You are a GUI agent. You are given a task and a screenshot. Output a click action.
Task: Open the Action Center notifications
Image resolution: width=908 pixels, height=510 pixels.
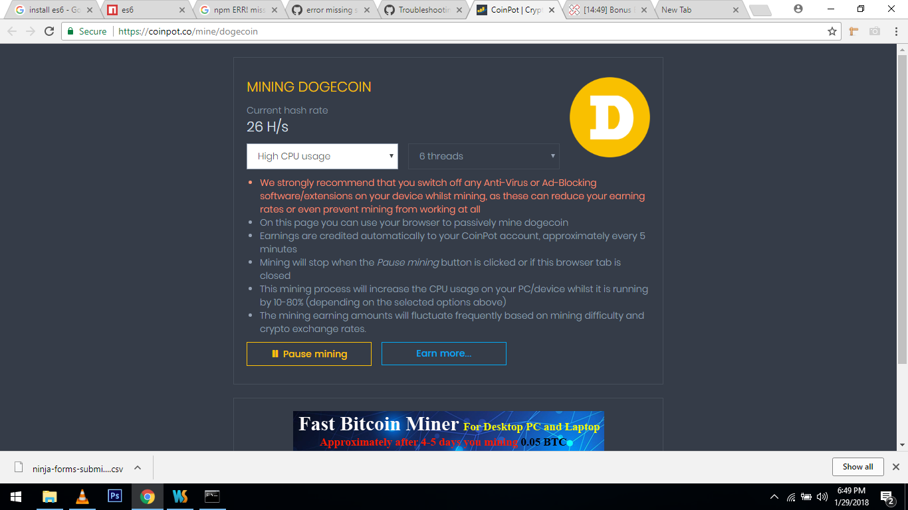pyautogui.click(x=885, y=496)
